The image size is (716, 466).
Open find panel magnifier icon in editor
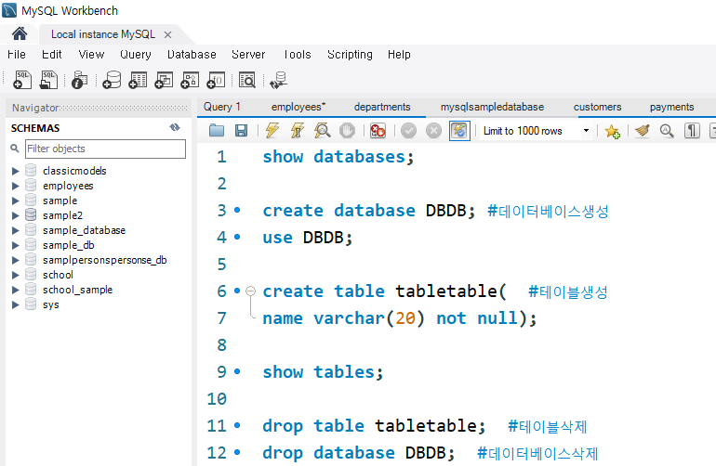click(x=667, y=131)
